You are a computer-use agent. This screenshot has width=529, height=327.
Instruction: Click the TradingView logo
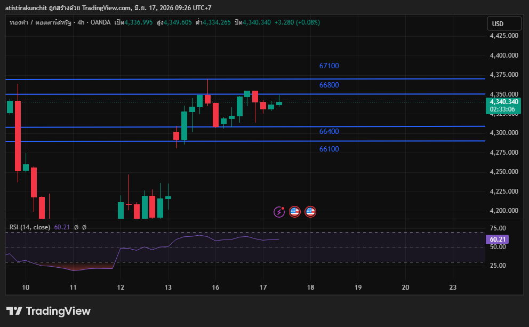pyautogui.click(x=48, y=311)
